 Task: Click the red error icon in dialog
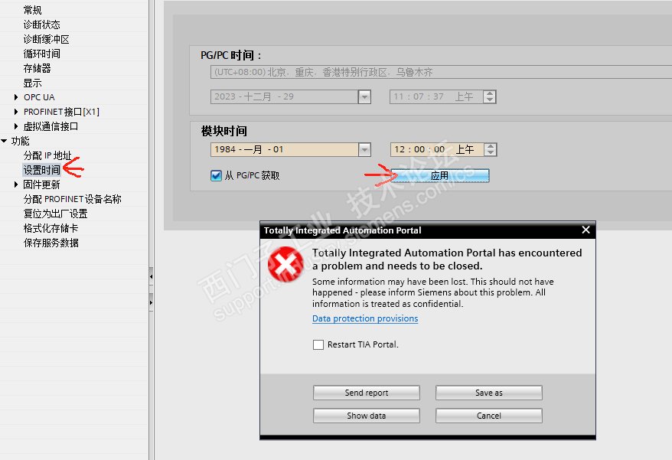285,264
